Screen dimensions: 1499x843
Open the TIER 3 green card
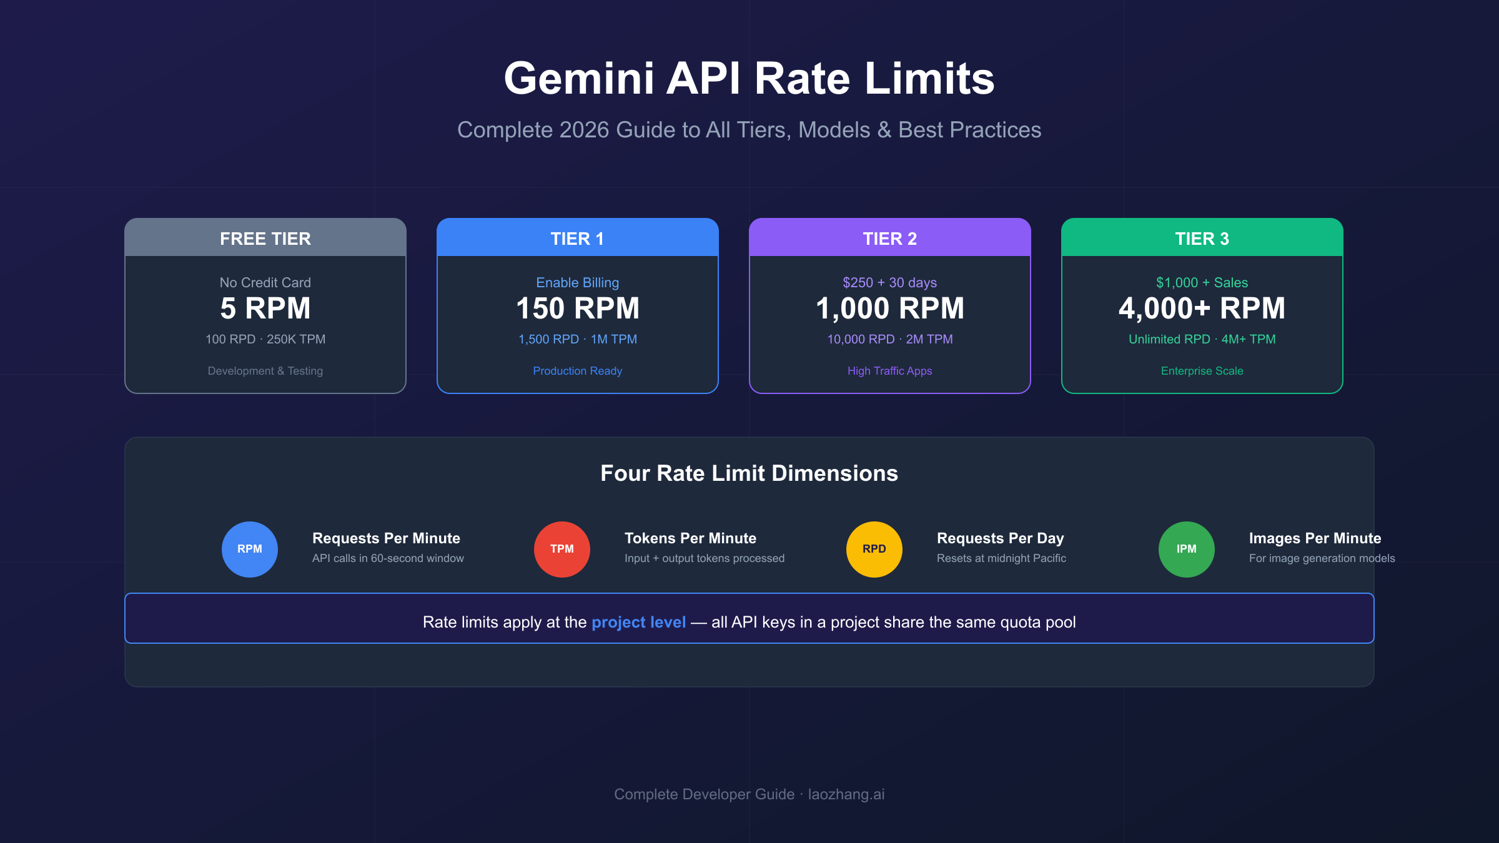click(1202, 306)
